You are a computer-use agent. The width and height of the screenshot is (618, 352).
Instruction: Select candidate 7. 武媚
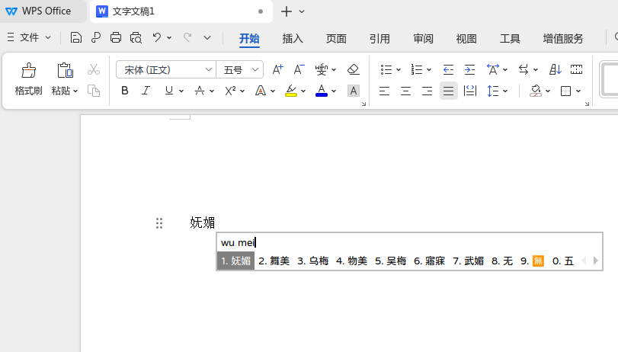pos(468,261)
